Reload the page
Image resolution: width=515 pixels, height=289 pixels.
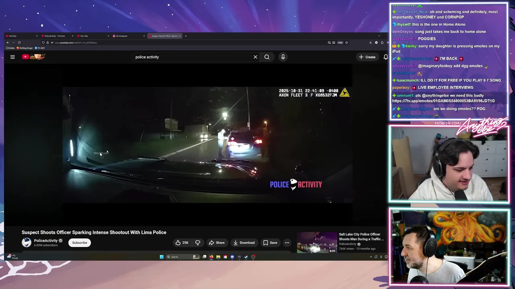[19, 43]
